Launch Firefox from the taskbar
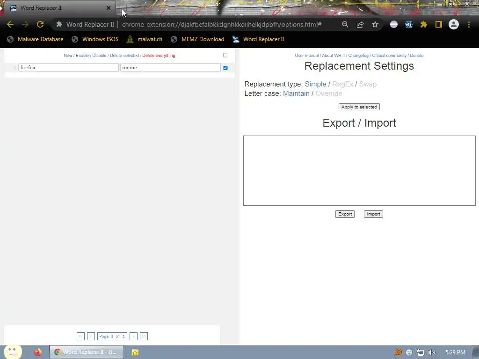Viewport: 479px width, 359px height. pos(38,352)
